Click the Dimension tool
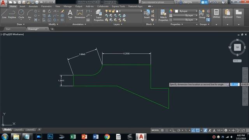Screen dimensions: 249x140 pyautogui.click(x=80, y=14)
